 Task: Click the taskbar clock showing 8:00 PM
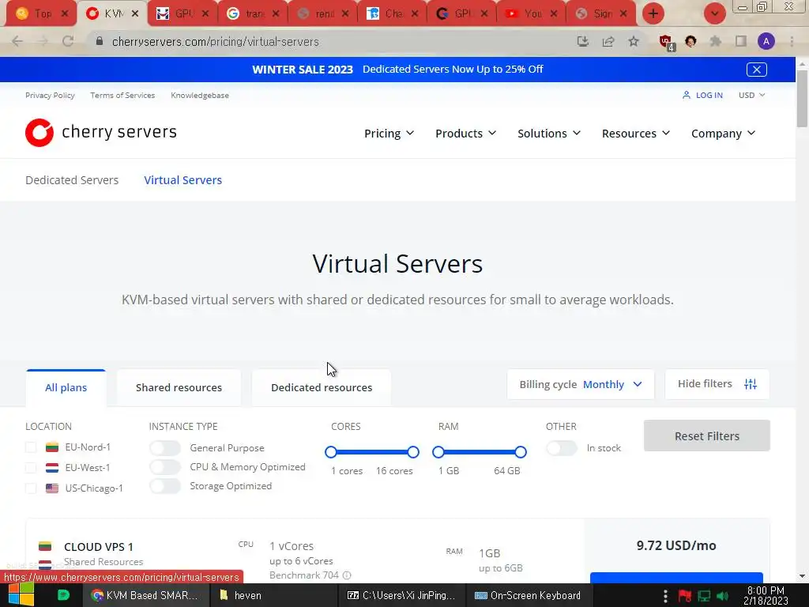(766, 596)
